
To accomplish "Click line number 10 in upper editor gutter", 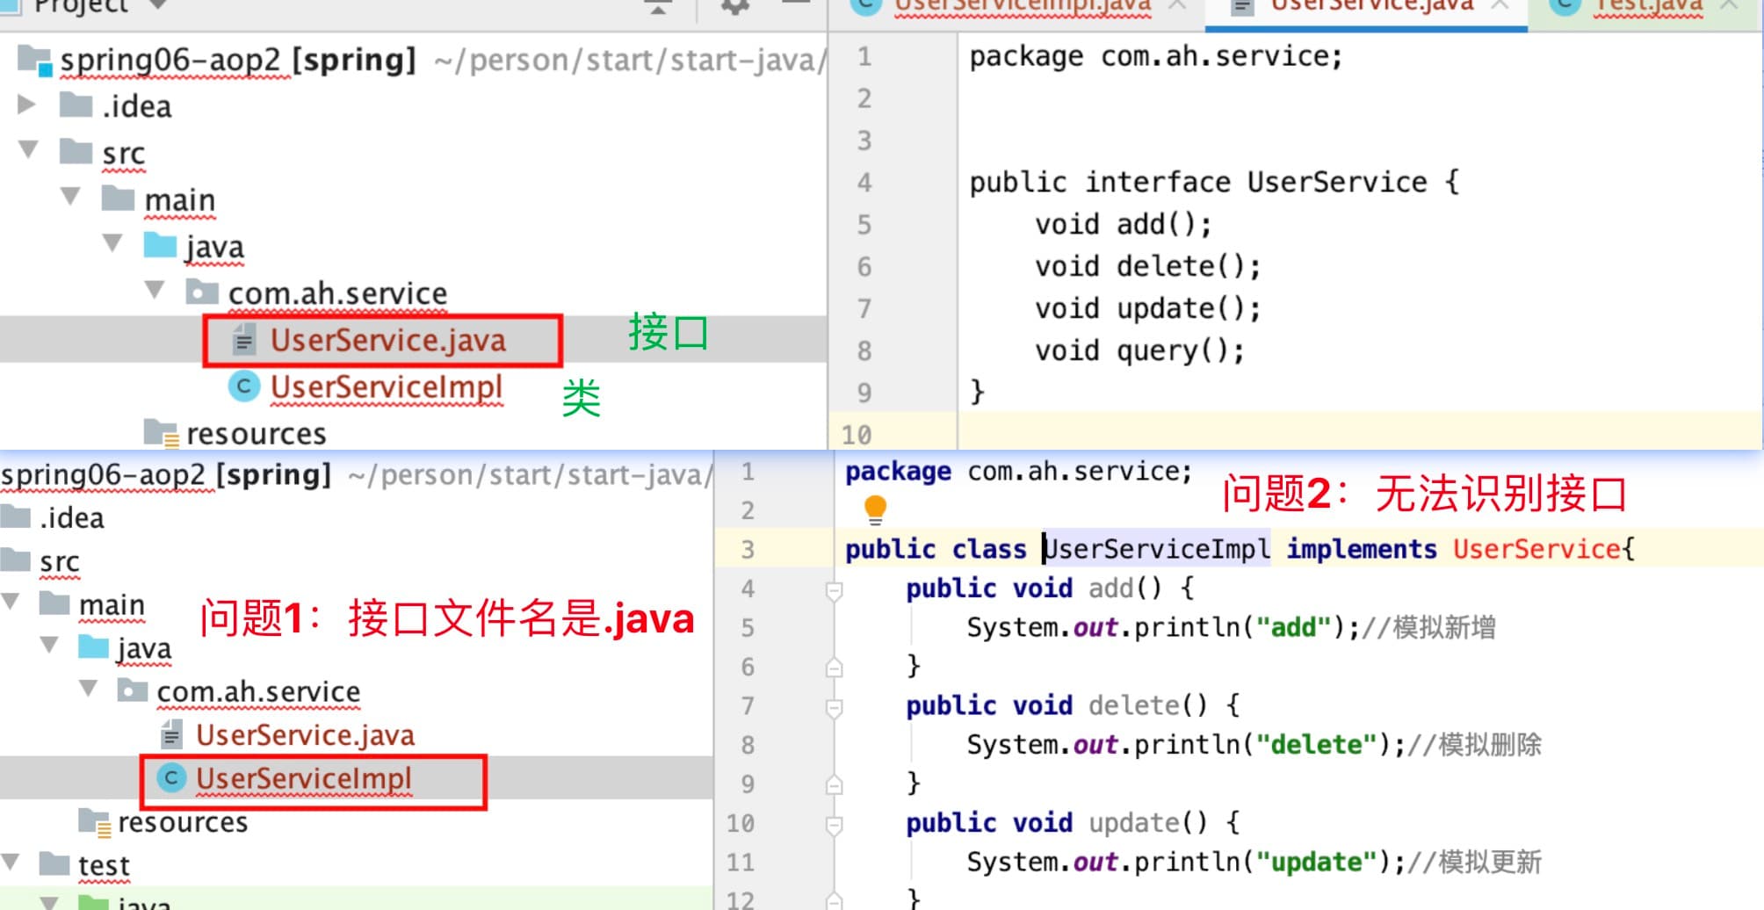I will 857,435.
